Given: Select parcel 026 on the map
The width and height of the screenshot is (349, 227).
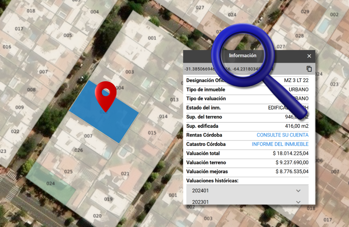Looking at the screenshot, I should click(79, 150).
